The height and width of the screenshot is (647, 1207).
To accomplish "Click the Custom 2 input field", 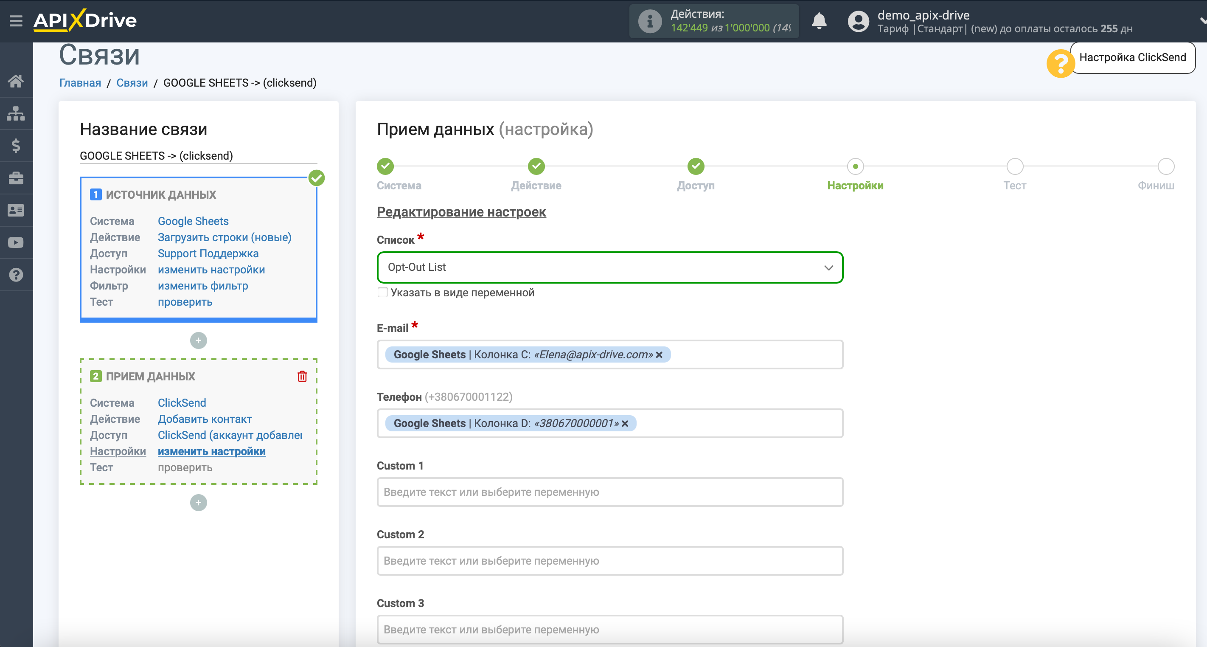I will pos(610,561).
